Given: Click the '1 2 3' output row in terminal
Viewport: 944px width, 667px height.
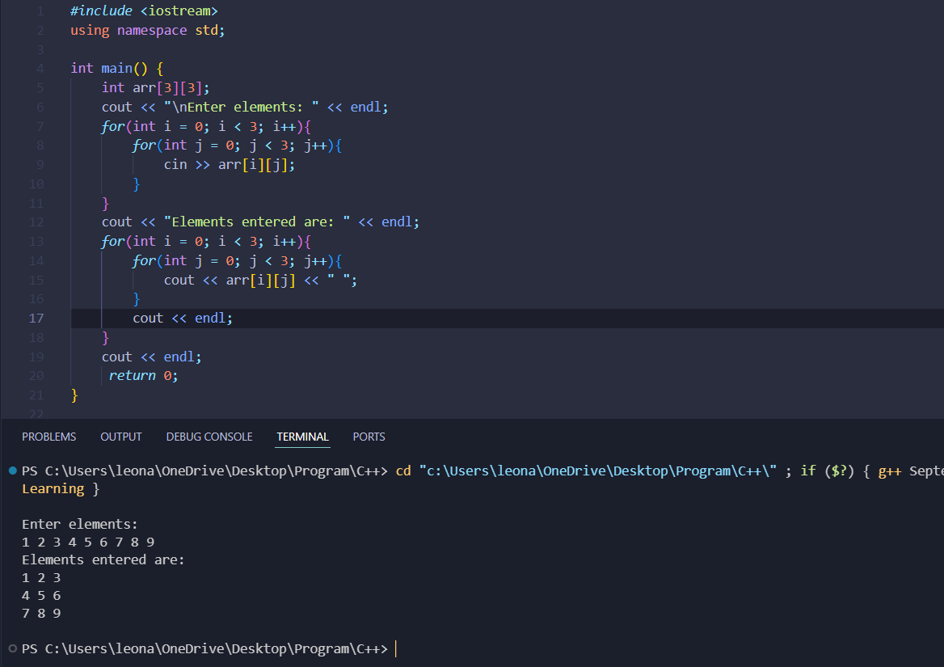Looking at the screenshot, I should pyautogui.click(x=41, y=578).
